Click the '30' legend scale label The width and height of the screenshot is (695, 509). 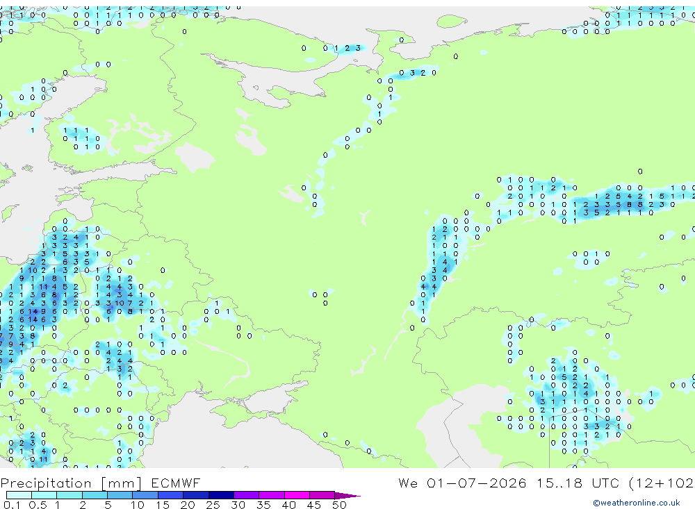(238, 505)
